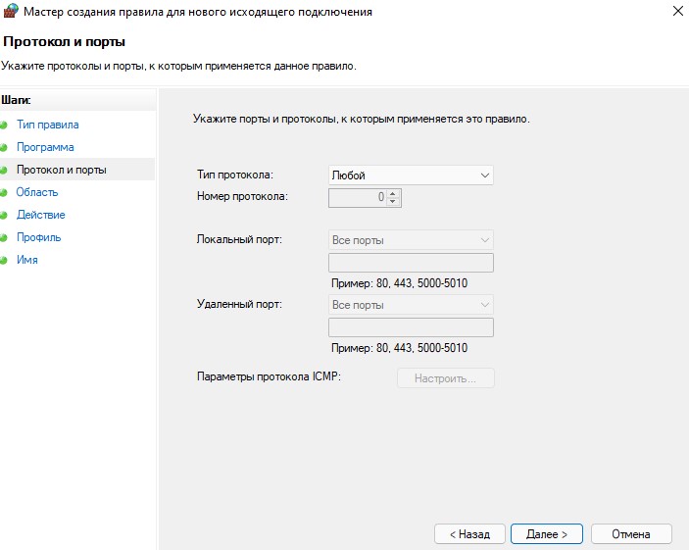Image resolution: width=689 pixels, height=550 pixels.
Task: Select the 'Протокол и порты' step
Action: point(62,170)
